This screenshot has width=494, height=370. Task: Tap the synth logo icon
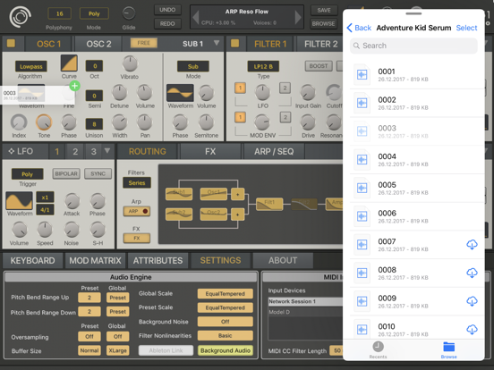(20, 17)
